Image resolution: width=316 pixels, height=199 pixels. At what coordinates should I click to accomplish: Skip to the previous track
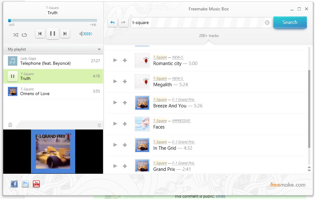[x=40, y=33]
